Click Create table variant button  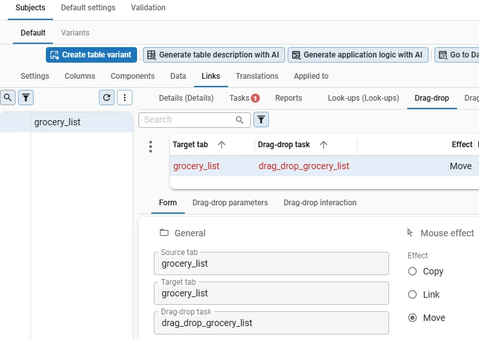(90, 55)
